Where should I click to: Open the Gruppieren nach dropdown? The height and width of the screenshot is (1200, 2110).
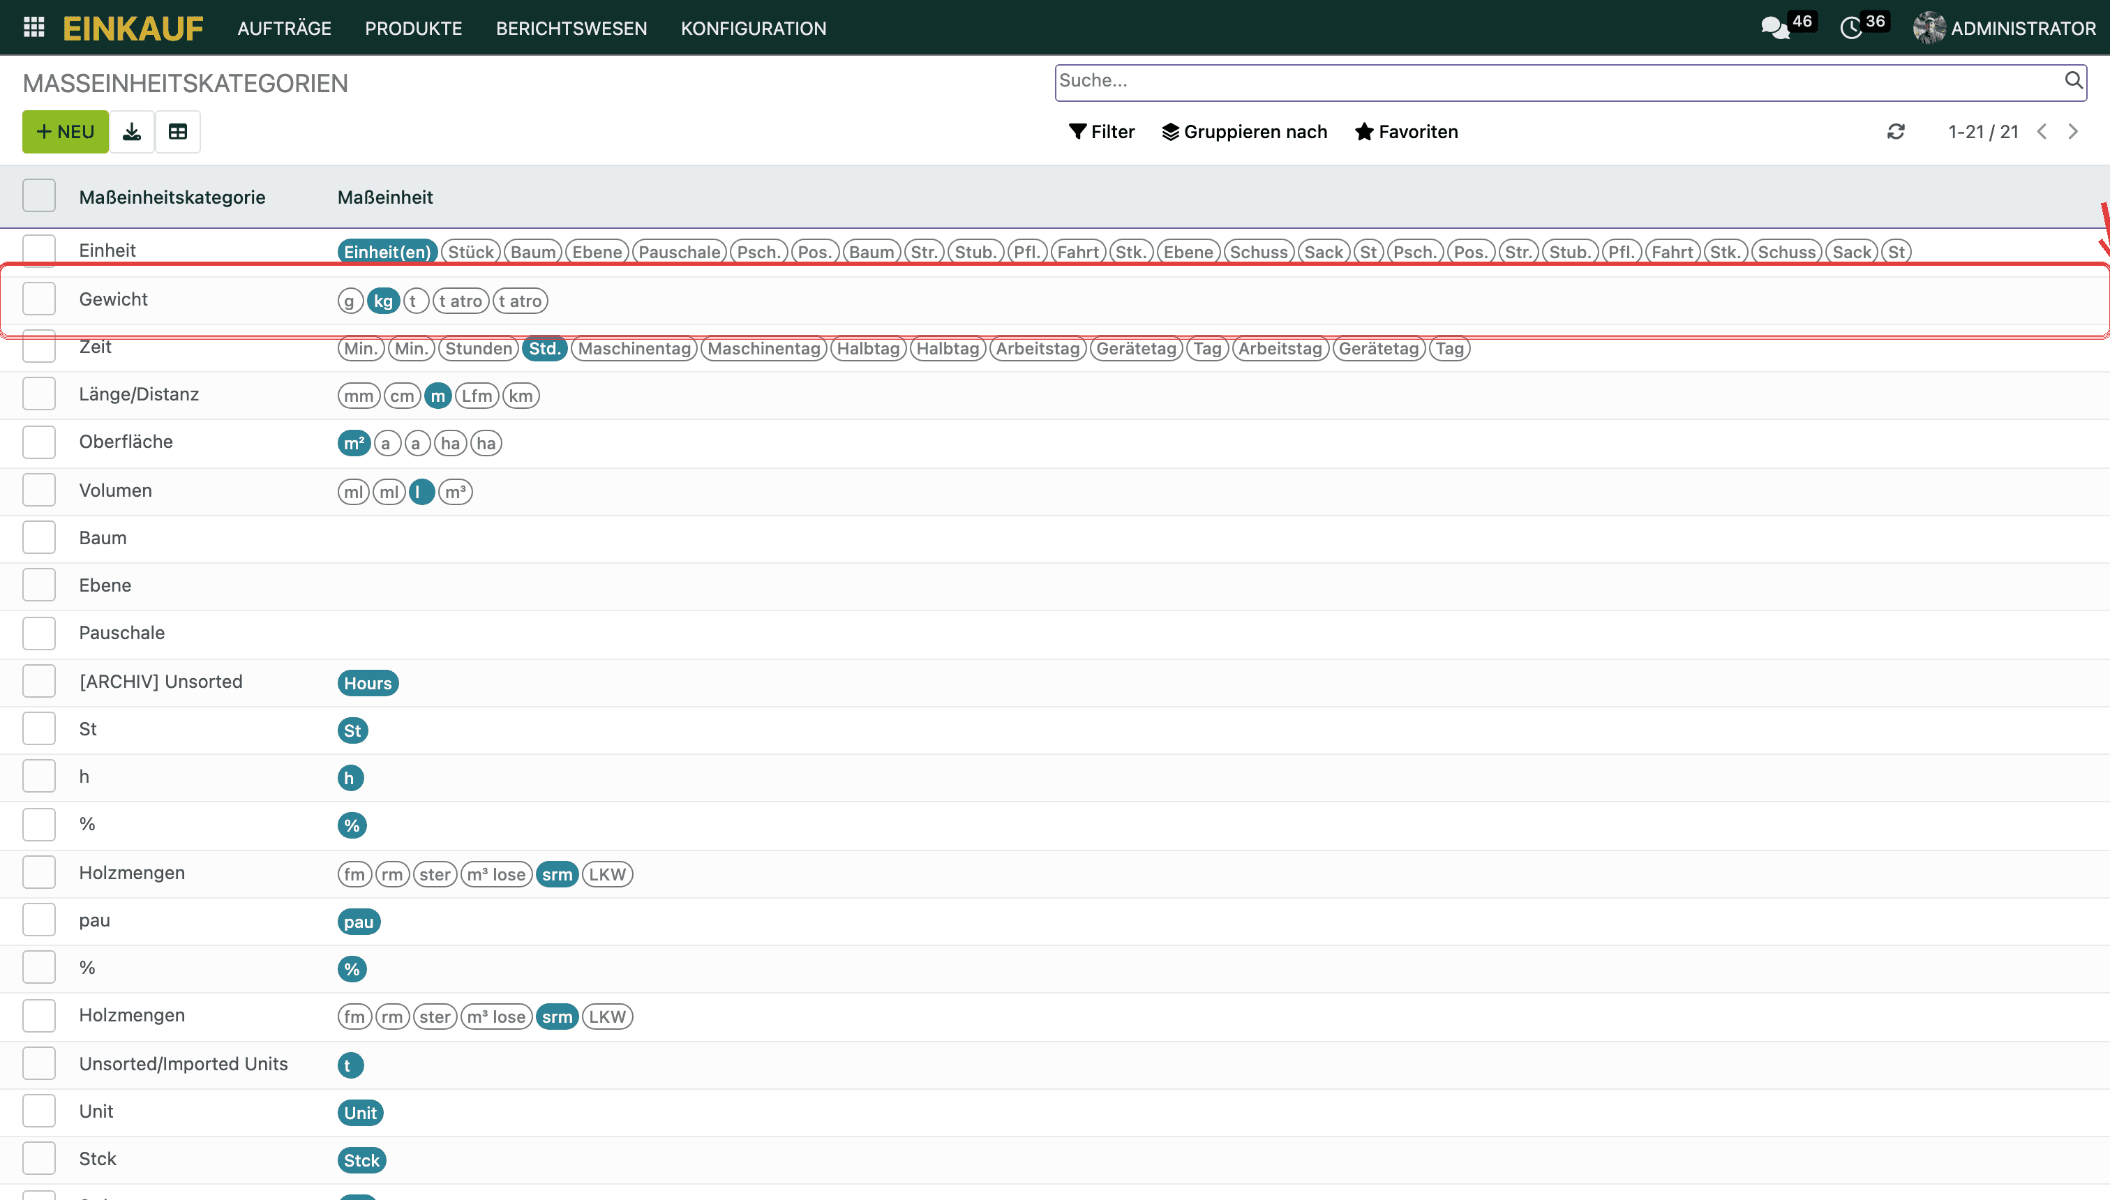pos(1245,132)
